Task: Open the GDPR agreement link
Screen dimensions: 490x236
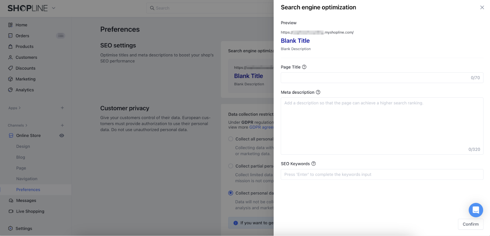Action: (261, 127)
